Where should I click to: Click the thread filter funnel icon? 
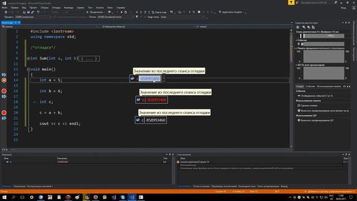click(137, 17)
